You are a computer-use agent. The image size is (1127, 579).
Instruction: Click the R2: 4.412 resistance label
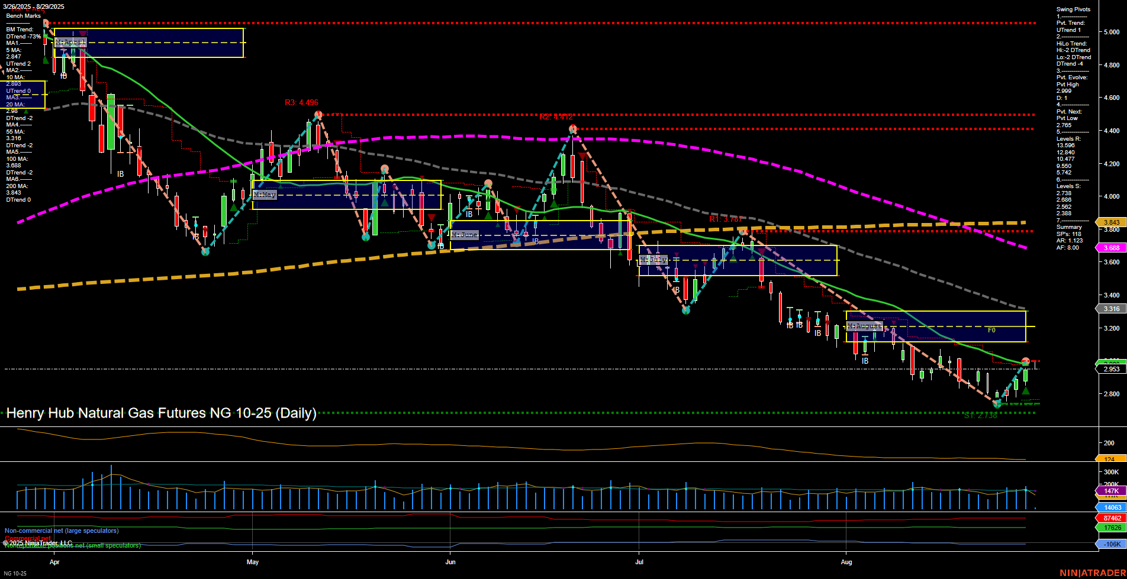[x=556, y=117]
